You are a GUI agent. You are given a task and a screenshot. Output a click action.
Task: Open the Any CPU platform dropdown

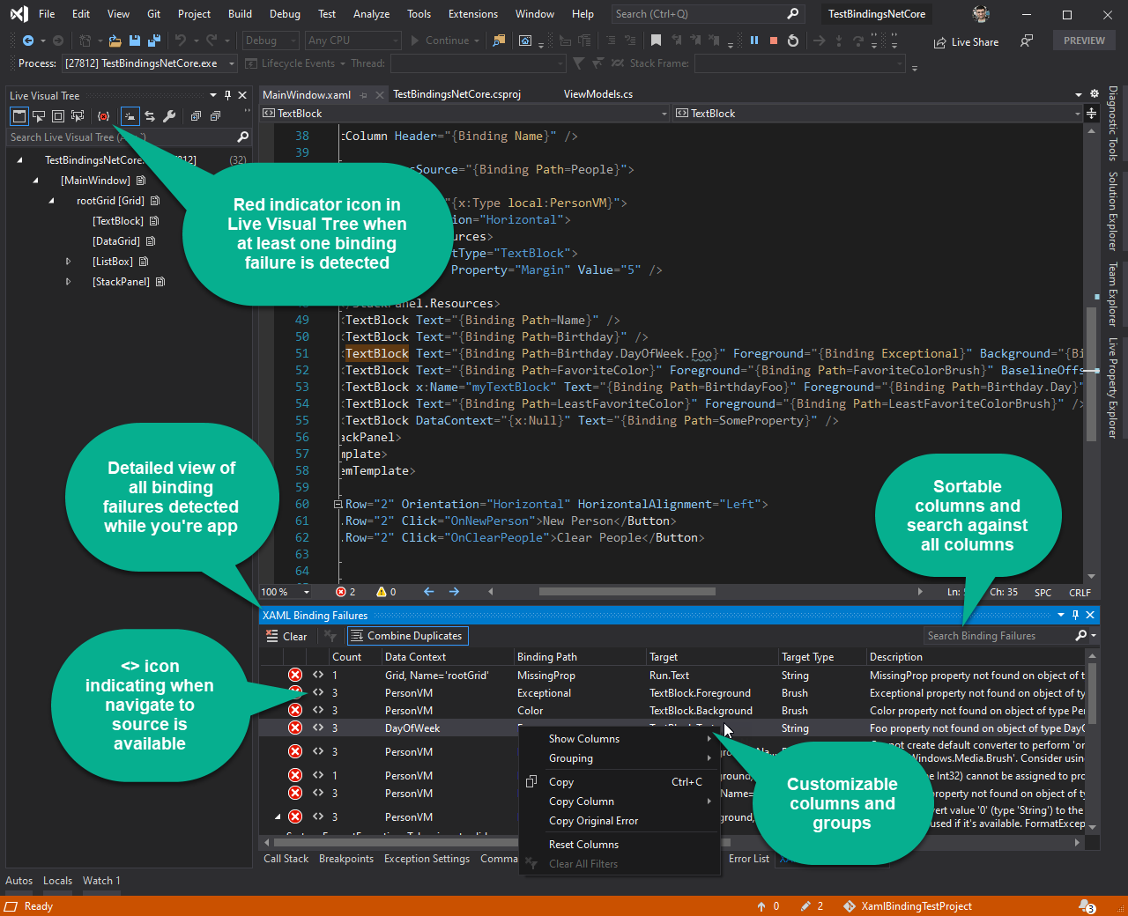click(x=352, y=40)
